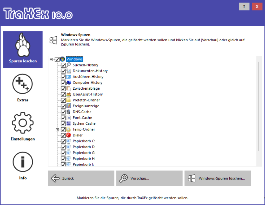The height and width of the screenshot is (205, 265).
Task: Click the Papierkorb D: recycle bin icon
Action: (68, 147)
